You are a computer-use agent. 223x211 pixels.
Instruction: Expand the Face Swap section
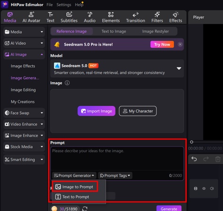(24, 113)
